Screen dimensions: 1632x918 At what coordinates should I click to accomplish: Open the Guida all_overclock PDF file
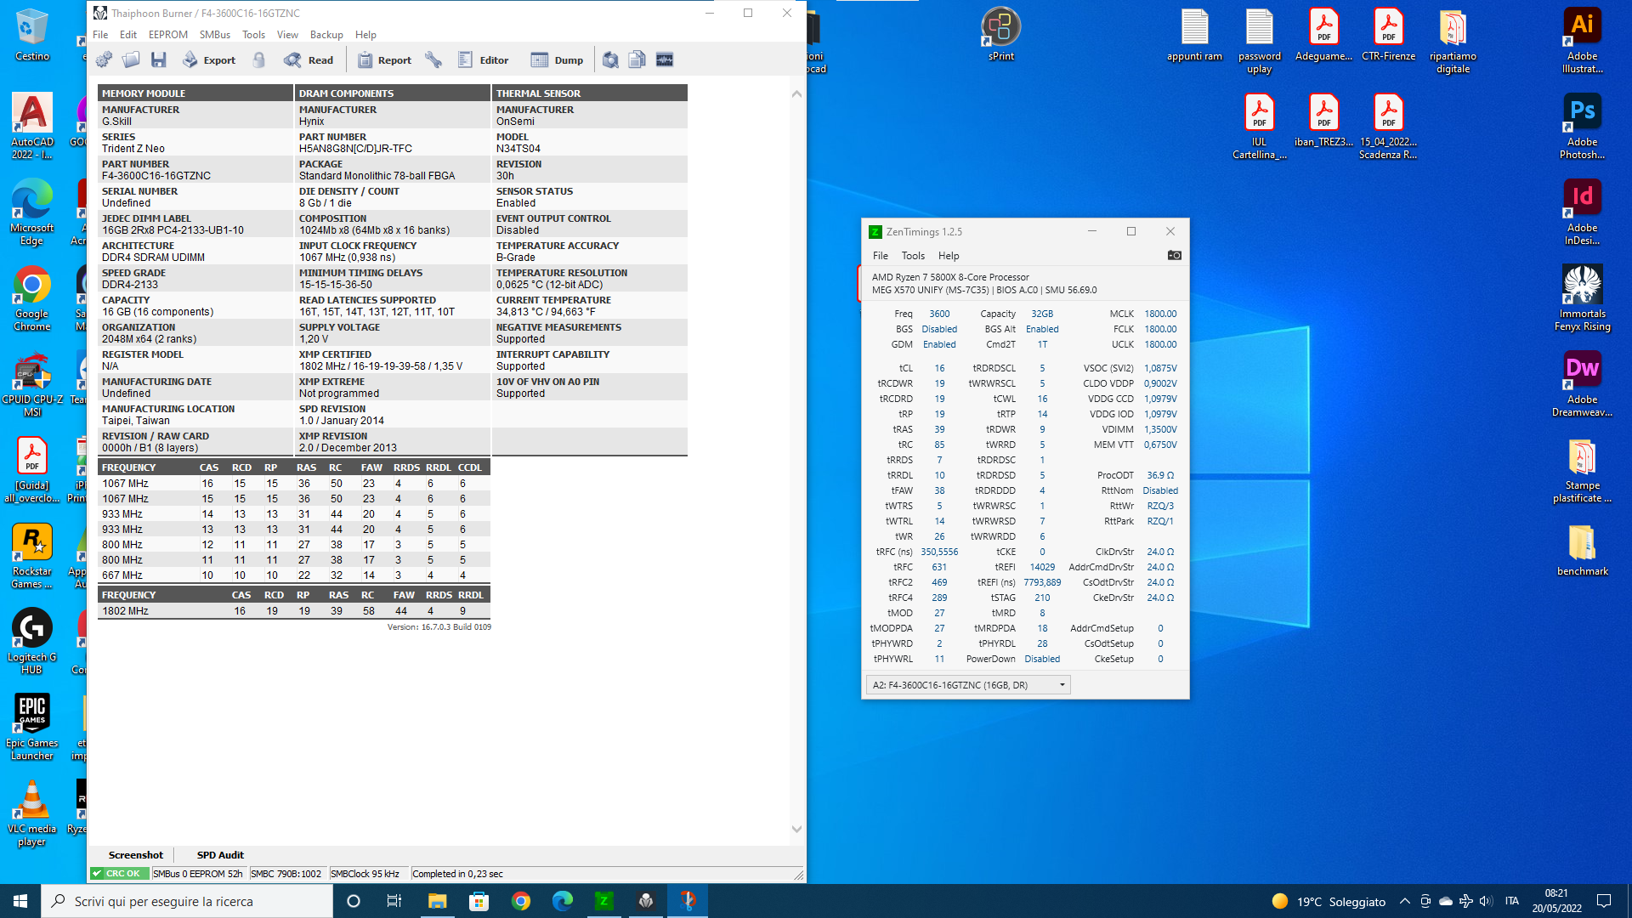click(x=32, y=470)
